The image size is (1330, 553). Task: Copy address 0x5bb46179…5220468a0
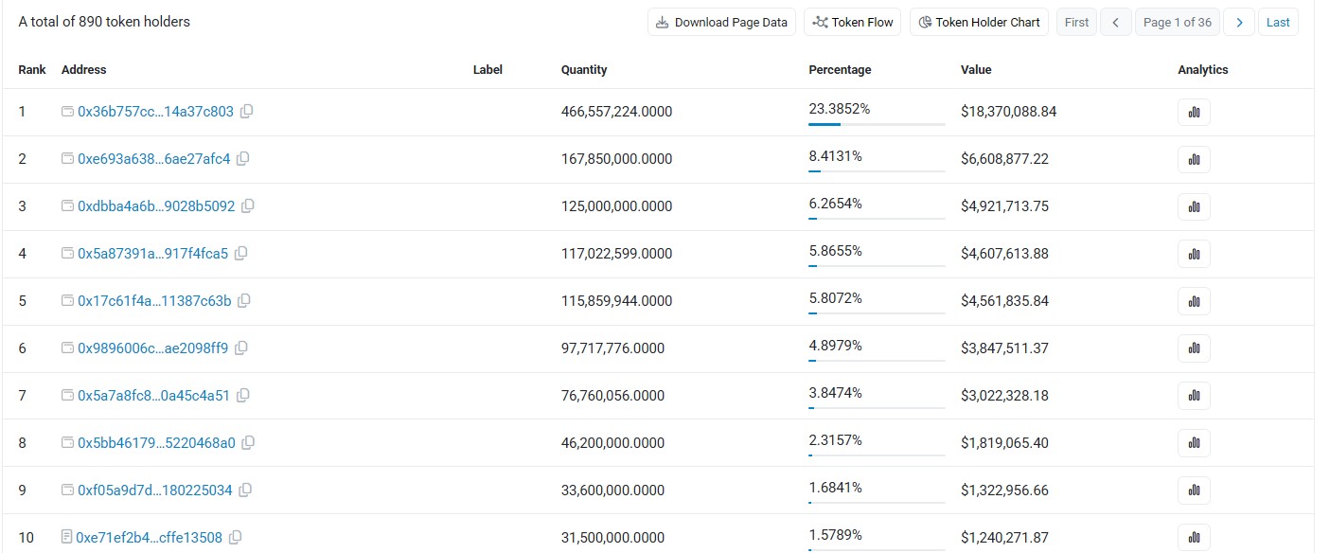[248, 443]
